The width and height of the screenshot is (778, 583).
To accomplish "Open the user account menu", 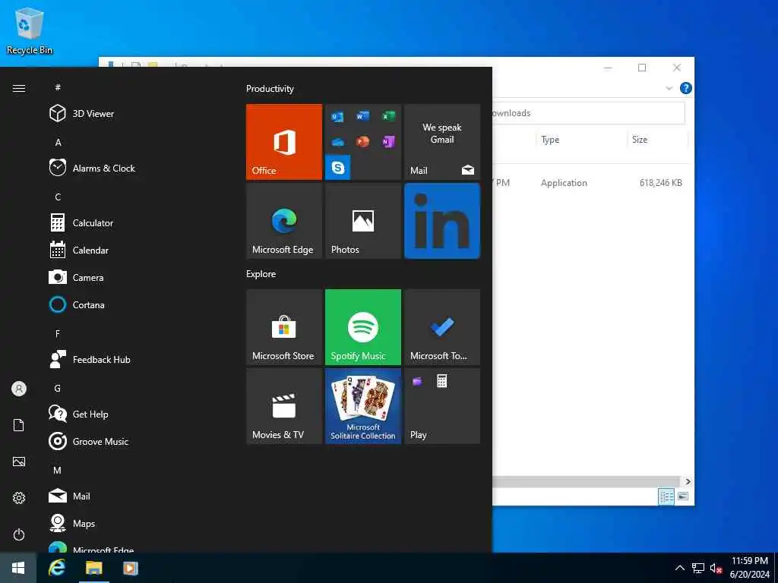I will [x=19, y=389].
